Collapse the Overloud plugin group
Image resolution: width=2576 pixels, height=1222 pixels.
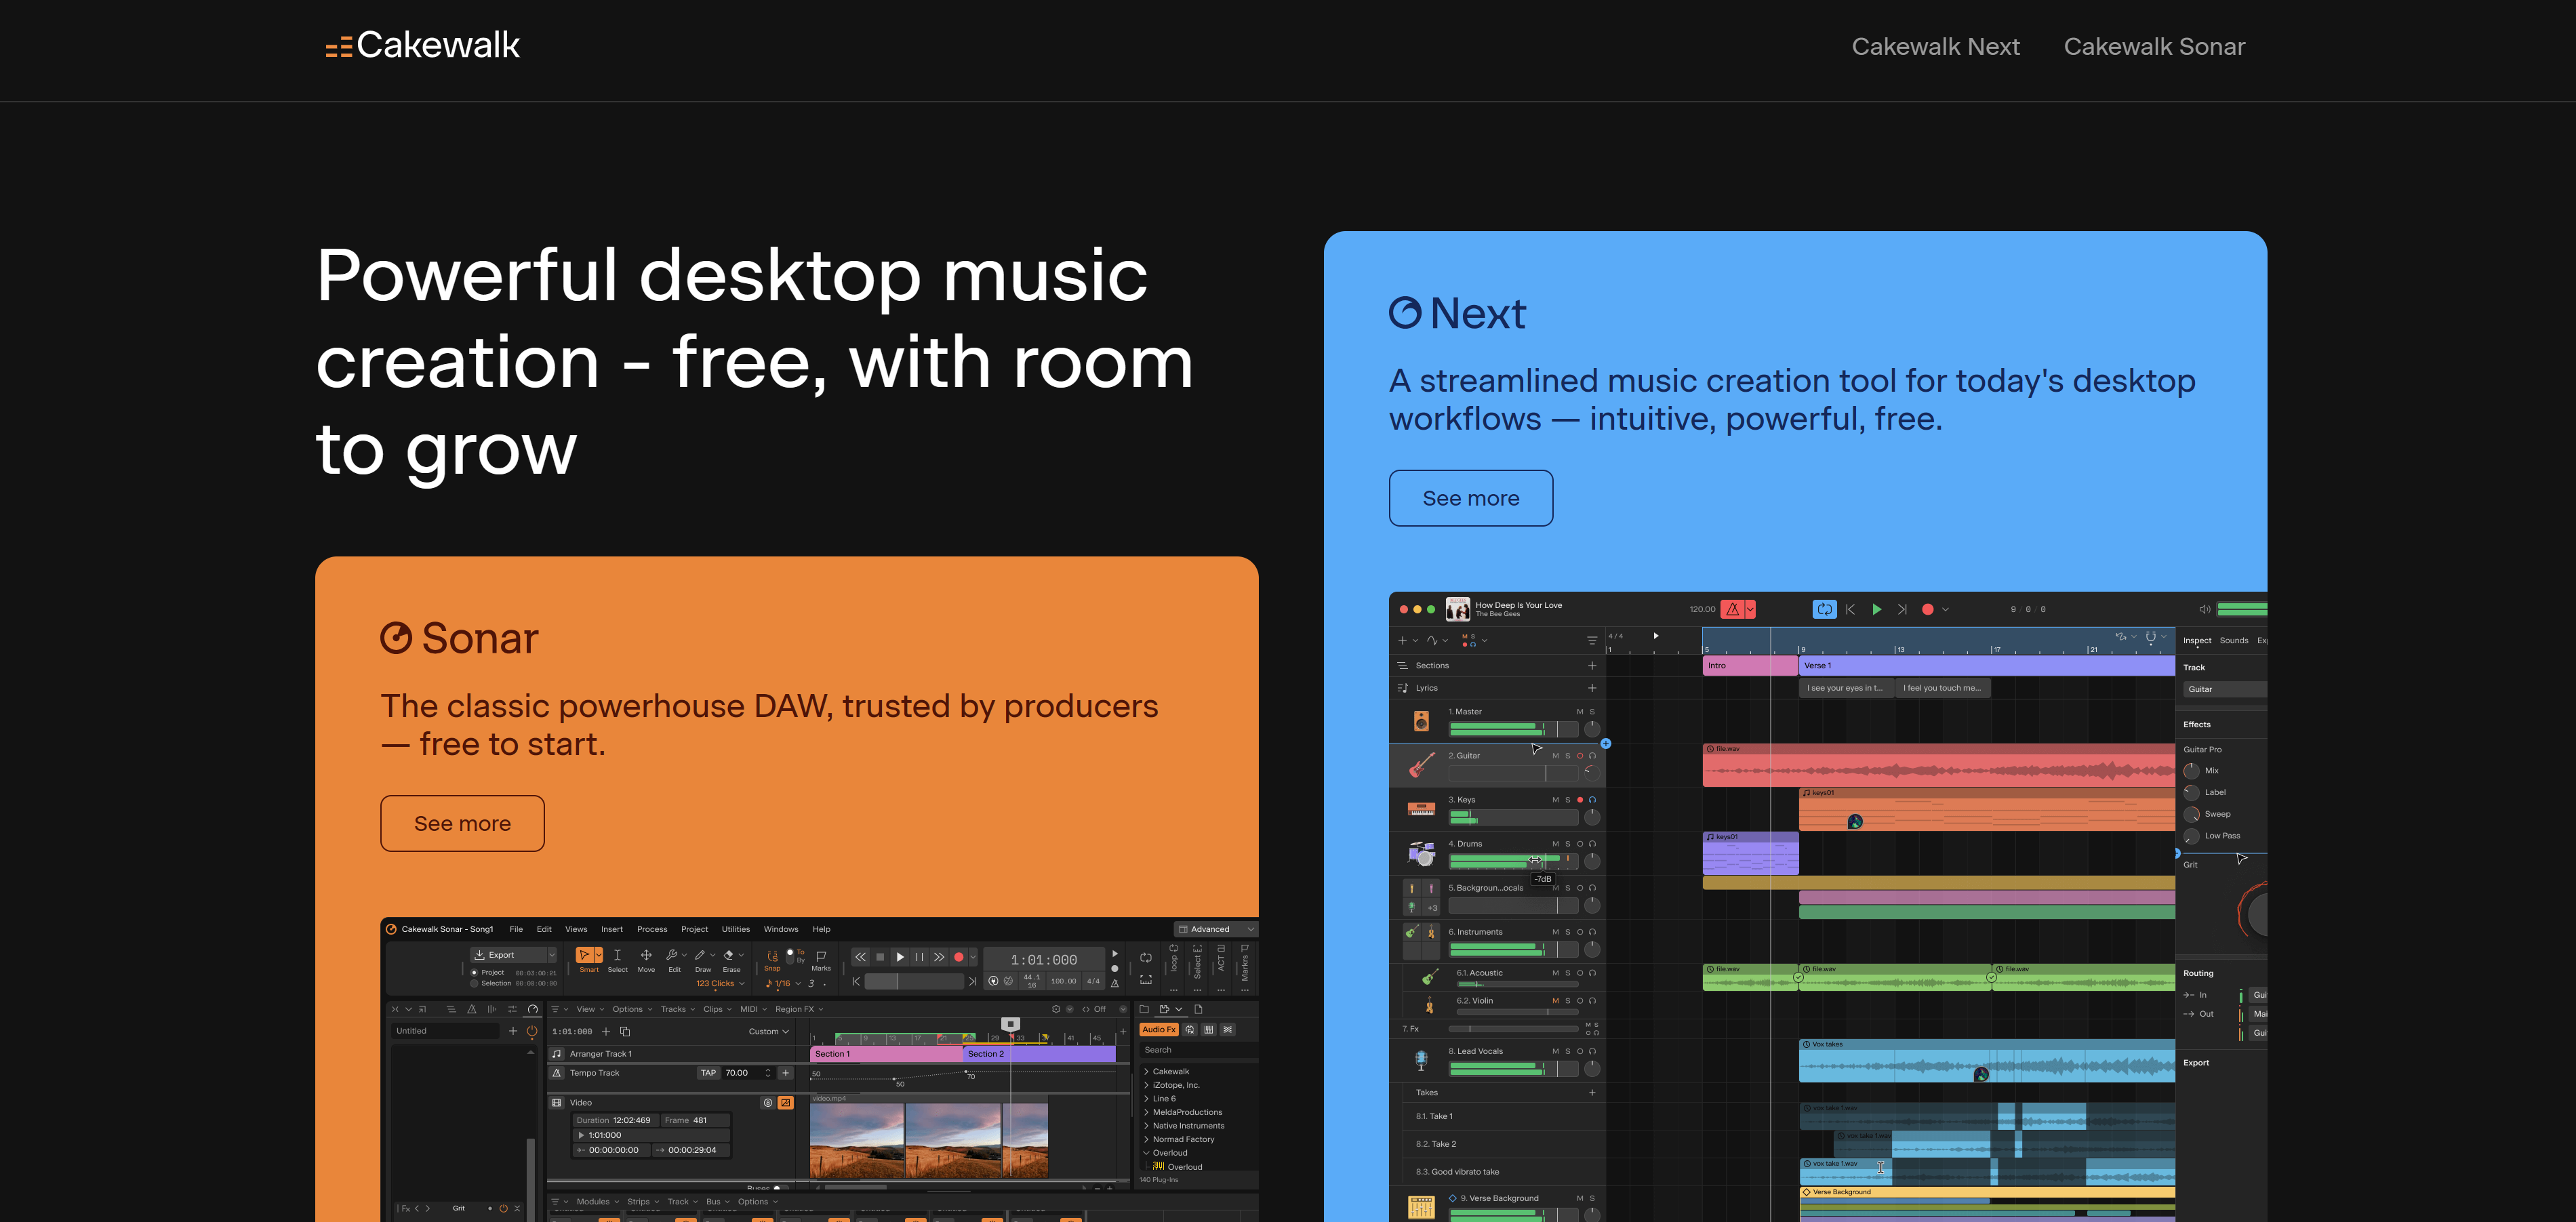(1148, 1152)
